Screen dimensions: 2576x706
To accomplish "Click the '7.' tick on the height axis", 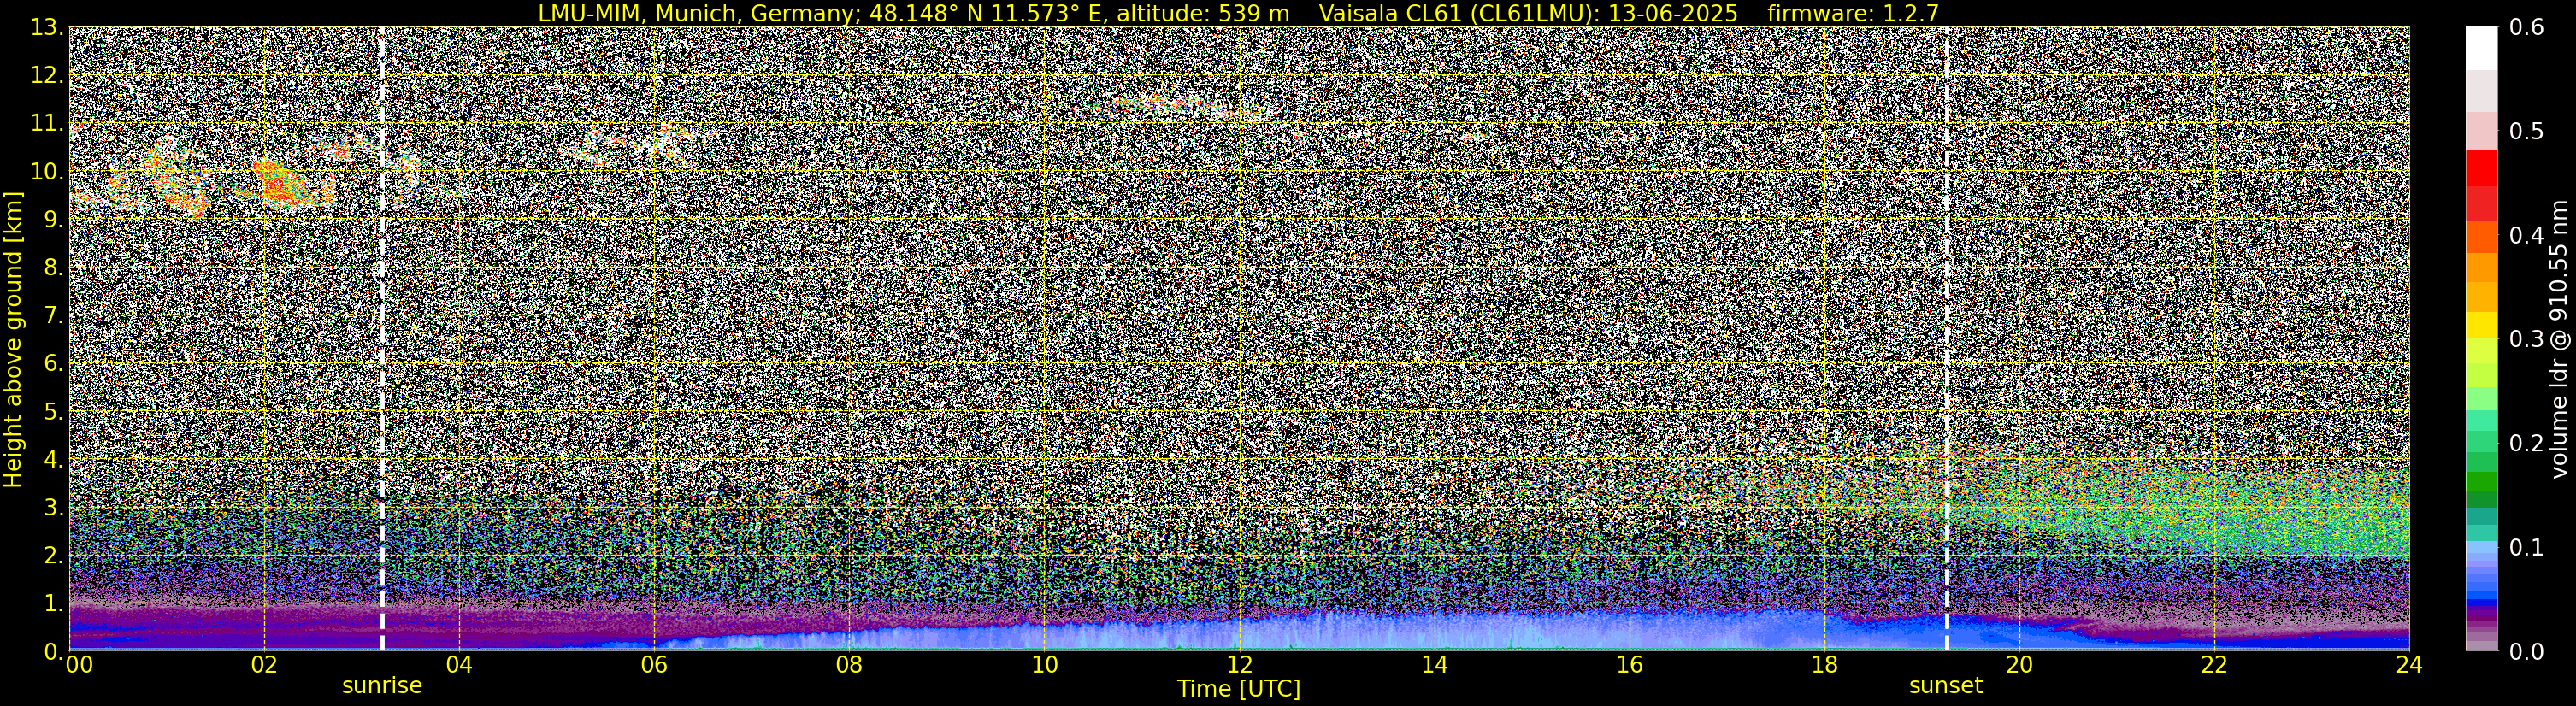I will [x=53, y=316].
